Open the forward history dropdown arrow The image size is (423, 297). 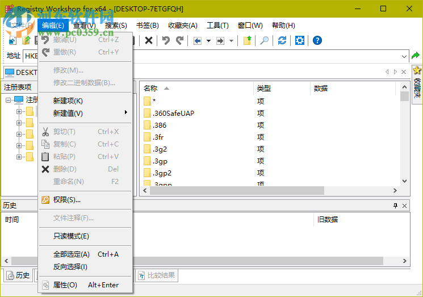coord(231,41)
